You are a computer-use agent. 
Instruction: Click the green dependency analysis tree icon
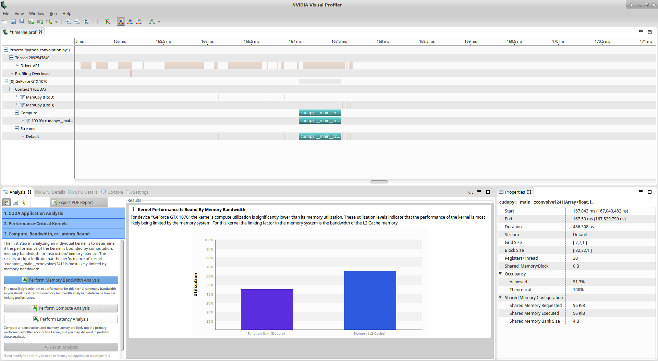pyautogui.click(x=152, y=22)
